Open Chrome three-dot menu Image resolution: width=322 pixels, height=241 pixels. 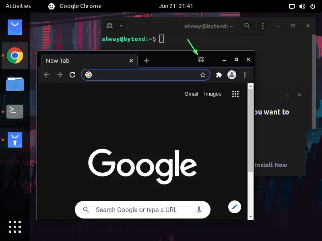click(245, 75)
